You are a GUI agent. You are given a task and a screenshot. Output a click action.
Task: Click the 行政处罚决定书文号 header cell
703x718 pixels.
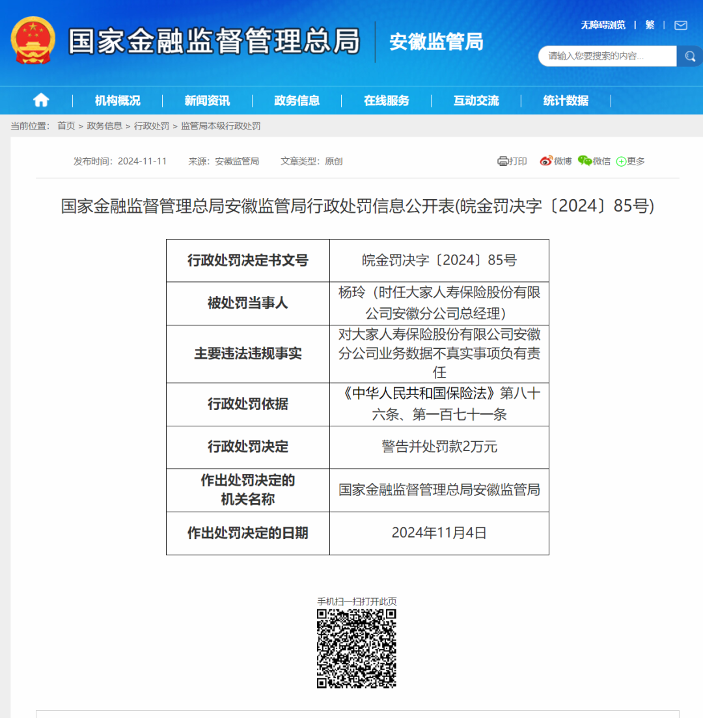pos(248,260)
